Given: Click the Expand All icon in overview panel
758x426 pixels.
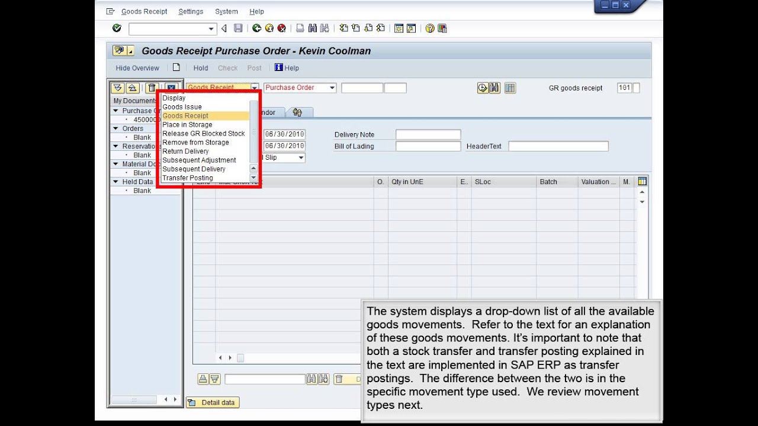Looking at the screenshot, I should click(118, 88).
